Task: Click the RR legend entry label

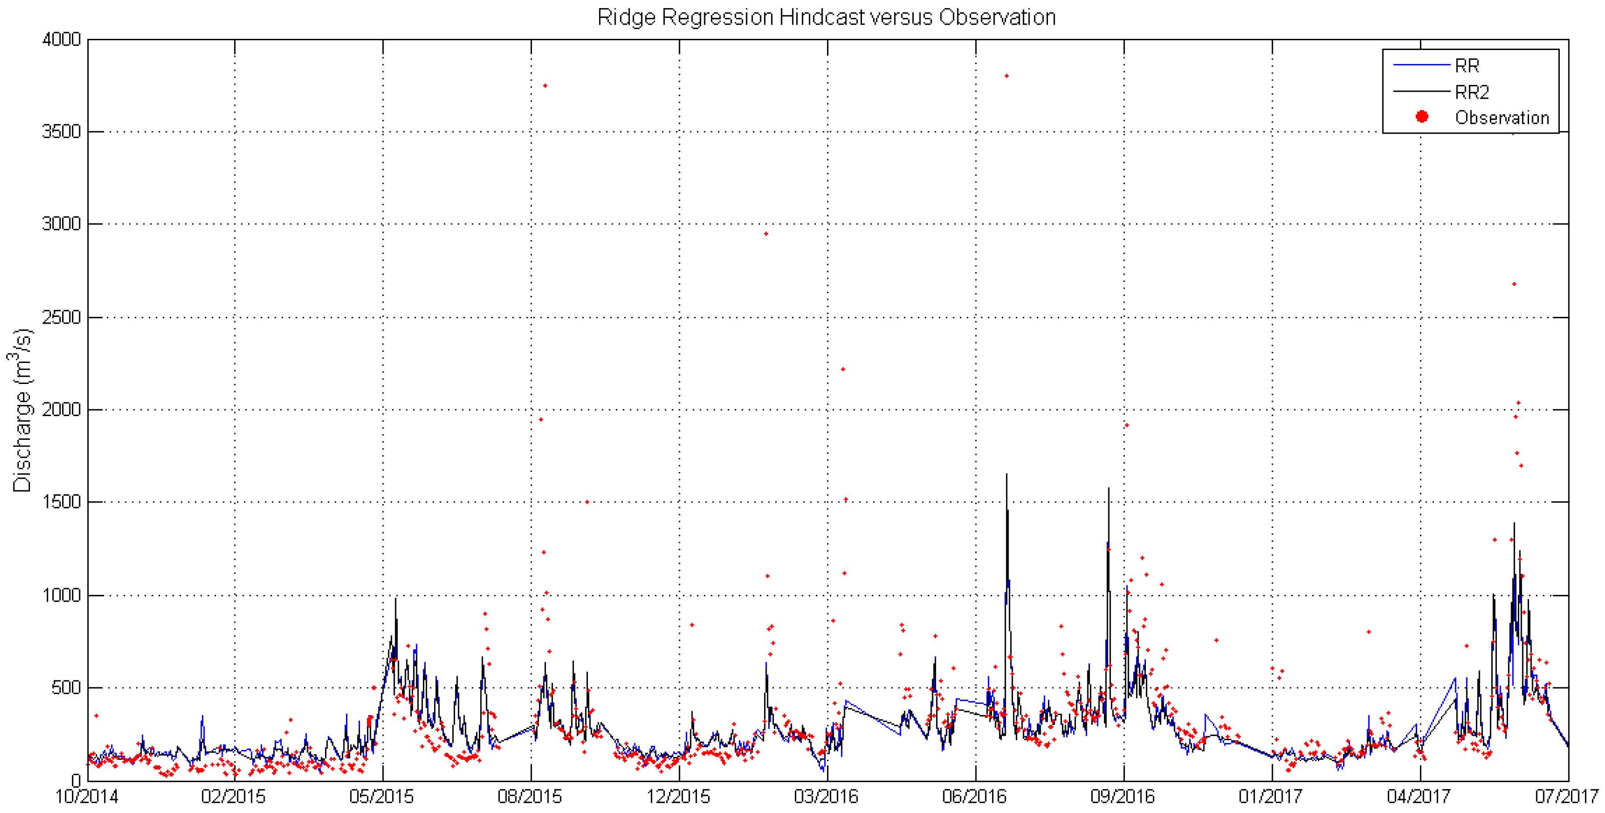Action: tap(1467, 65)
